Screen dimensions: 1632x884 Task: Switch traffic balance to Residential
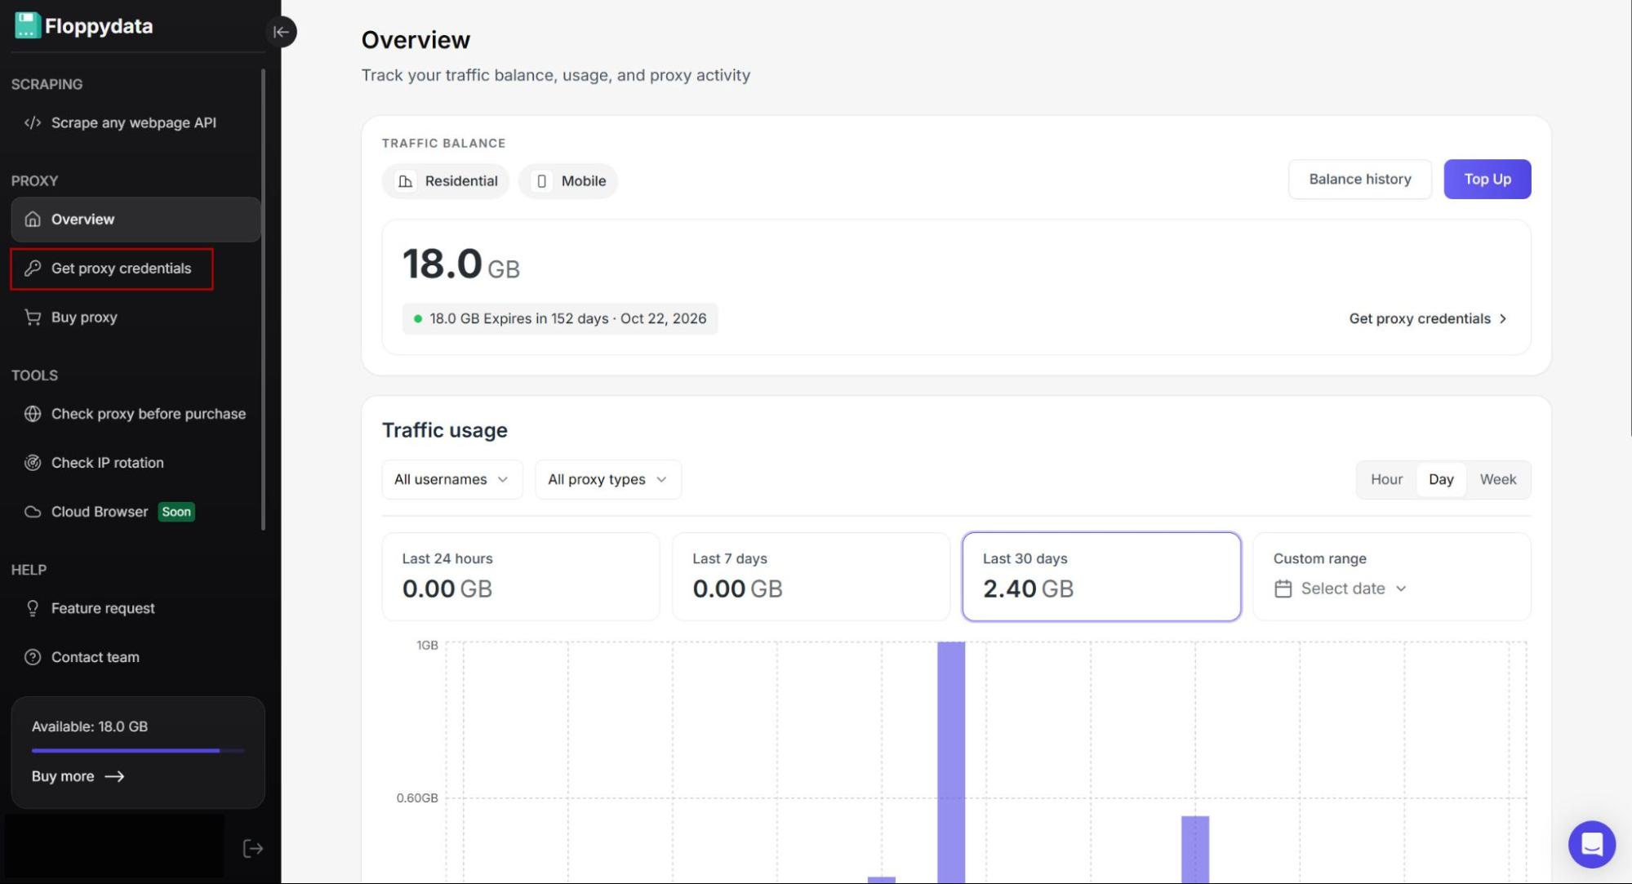click(x=446, y=181)
